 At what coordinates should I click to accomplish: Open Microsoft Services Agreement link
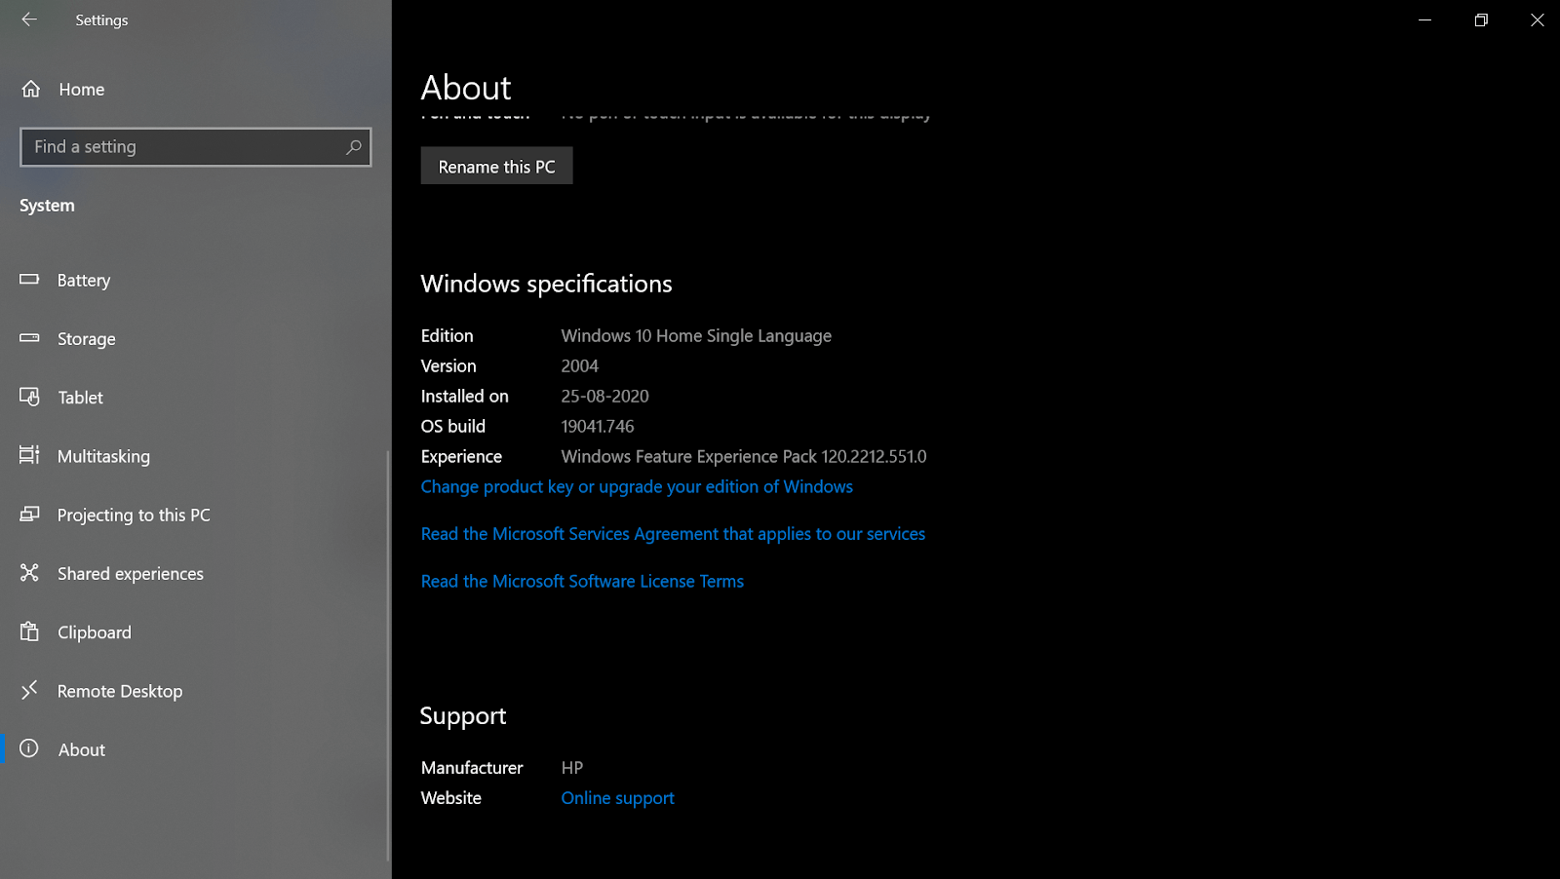click(673, 534)
